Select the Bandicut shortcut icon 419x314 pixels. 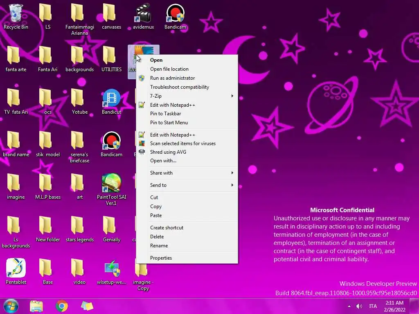111,101
